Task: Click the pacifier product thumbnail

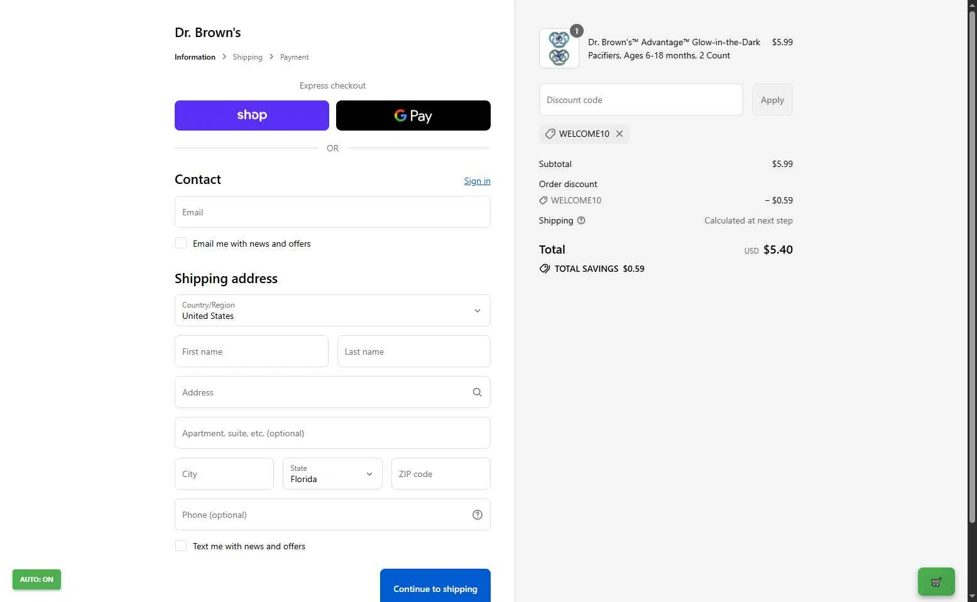Action: 559,48
